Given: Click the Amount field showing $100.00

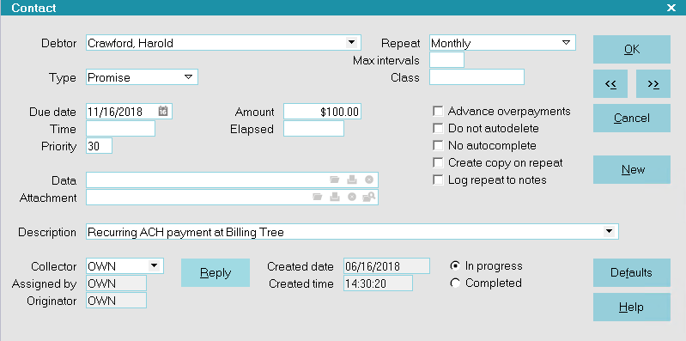Looking at the screenshot, I should (x=323, y=112).
